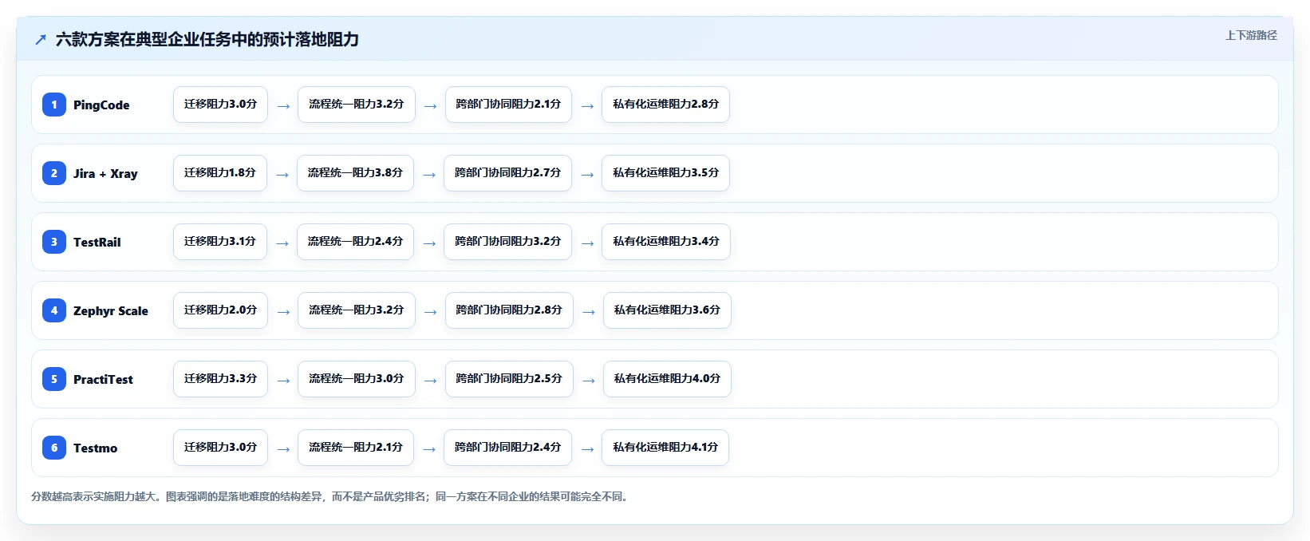1310x541 pixels.
Task: Click the 迁移阻力2.0分 chip
Action: (220, 310)
